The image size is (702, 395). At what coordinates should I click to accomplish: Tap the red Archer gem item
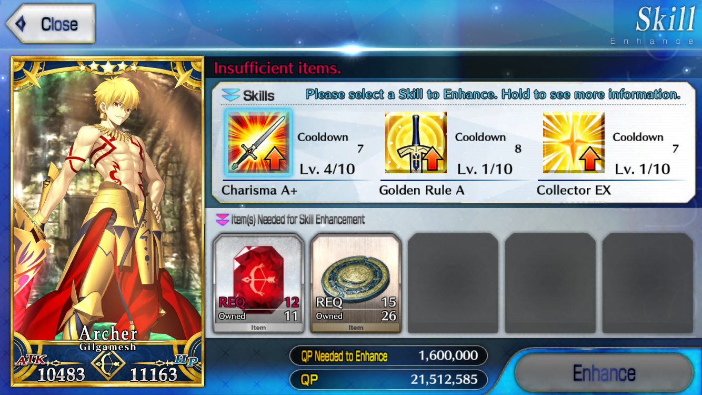258,284
